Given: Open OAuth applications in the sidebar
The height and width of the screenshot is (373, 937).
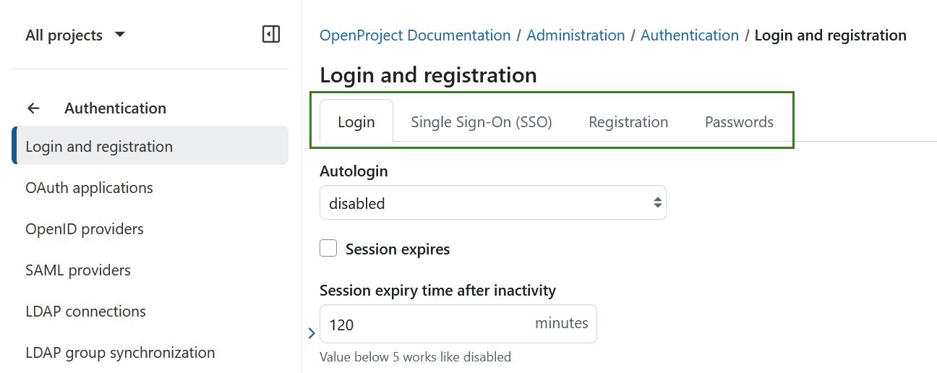Looking at the screenshot, I should point(89,188).
